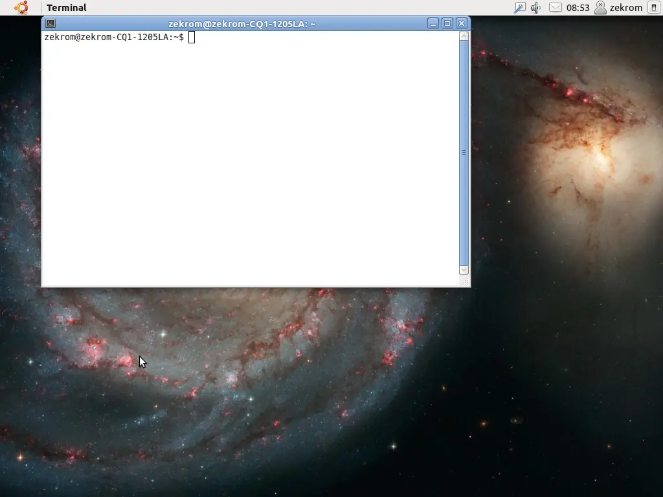Click the terminal vertical scrollbar thumb
Screen dimensions: 663x497
[x=464, y=153]
